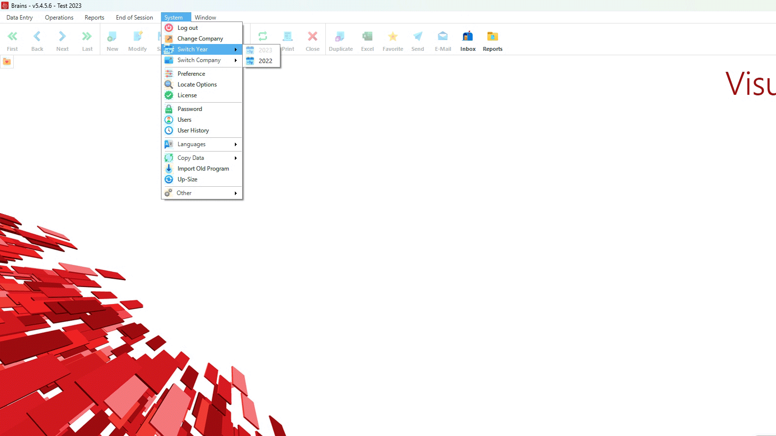
Task: Click the Modify toolbar icon
Action: coord(137,41)
